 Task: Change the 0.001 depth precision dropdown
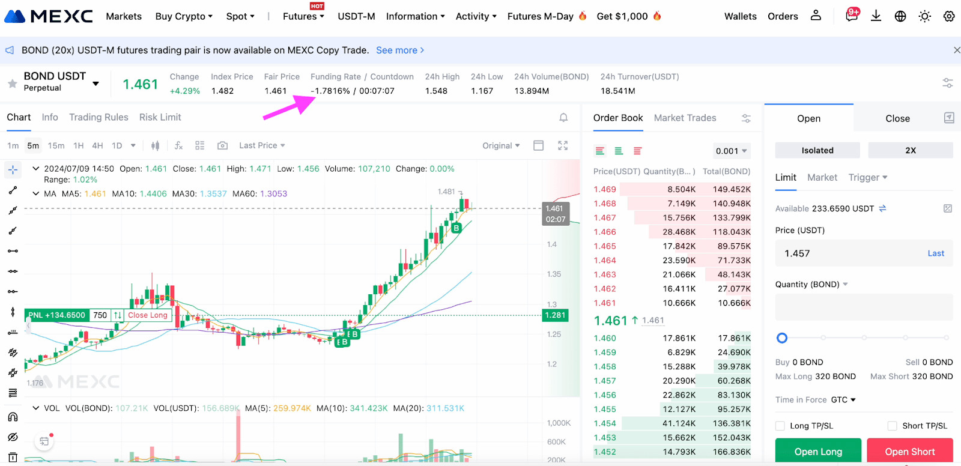point(731,151)
